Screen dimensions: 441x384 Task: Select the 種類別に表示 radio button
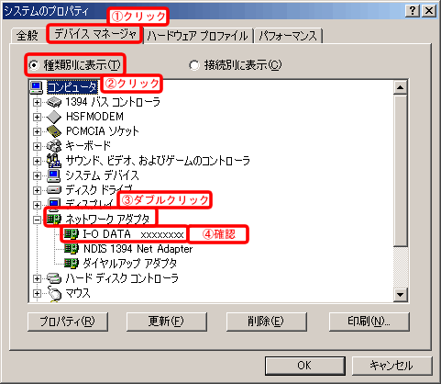pos(34,65)
